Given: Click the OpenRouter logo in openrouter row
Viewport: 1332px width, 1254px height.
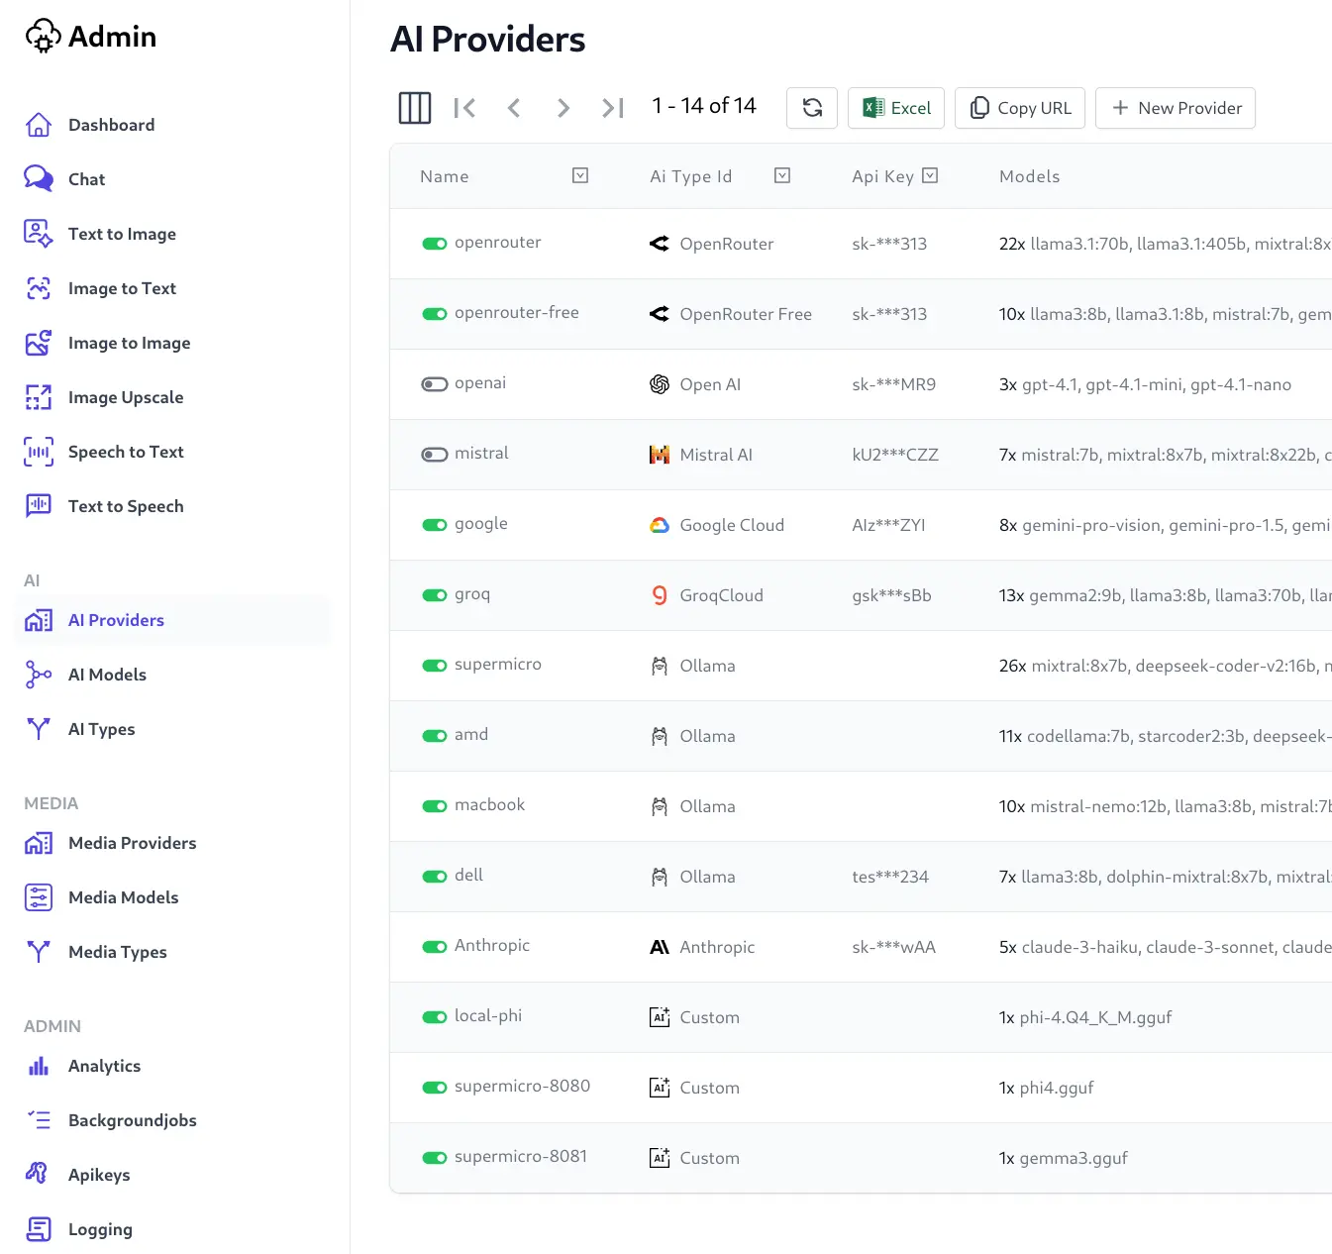Looking at the screenshot, I should (660, 244).
